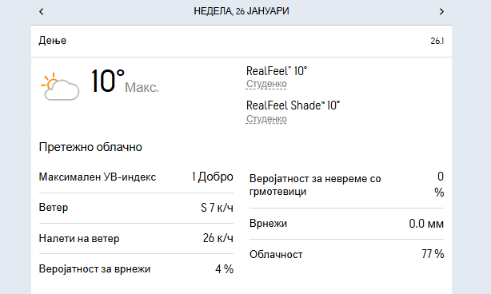Click the 10° Макс. temperature reading

pyautogui.click(x=125, y=81)
